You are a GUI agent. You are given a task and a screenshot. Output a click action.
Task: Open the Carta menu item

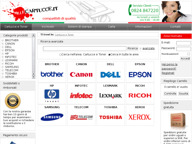point(111,27)
